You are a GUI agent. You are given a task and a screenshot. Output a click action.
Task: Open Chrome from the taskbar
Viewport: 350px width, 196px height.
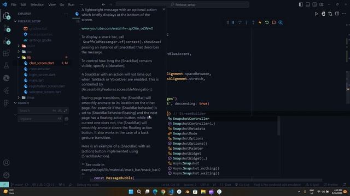click(163, 192)
